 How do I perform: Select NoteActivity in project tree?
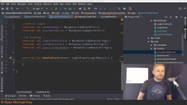[x=163, y=56]
